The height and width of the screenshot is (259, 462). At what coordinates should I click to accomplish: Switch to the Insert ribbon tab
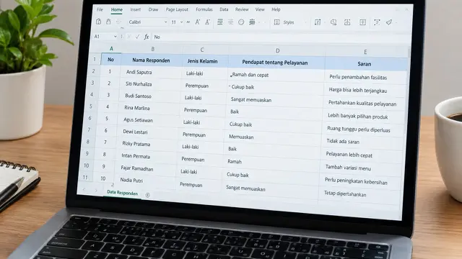pyautogui.click(x=136, y=9)
